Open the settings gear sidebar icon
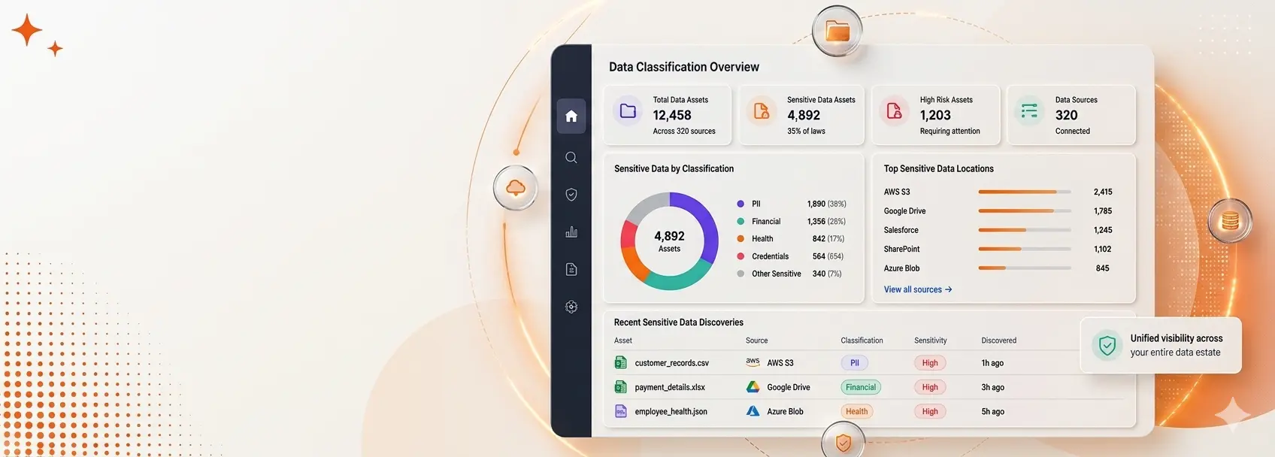 [571, 307]
